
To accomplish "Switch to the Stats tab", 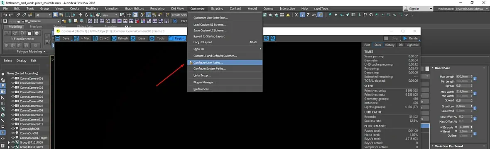I will point(377,45).
